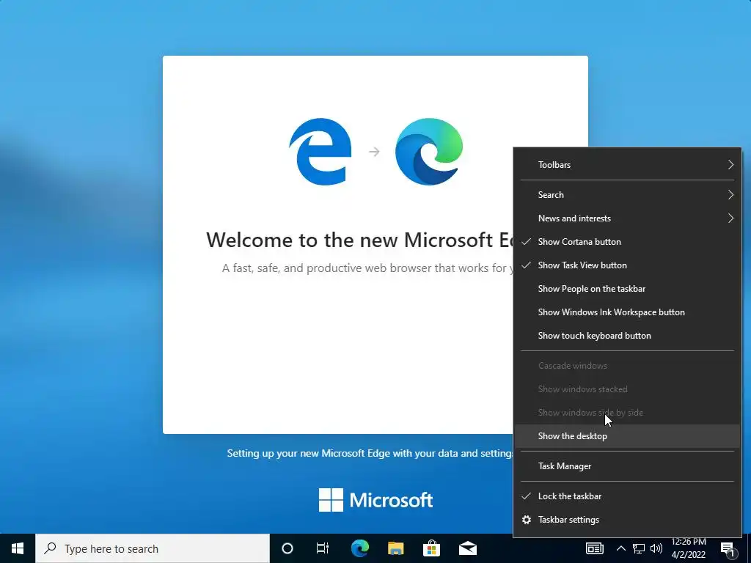The height and width of the screenshot is (563, 751).
Task: Toggle Lock the taskbar option
Action: pyautogui.click(x=627, y=496)
